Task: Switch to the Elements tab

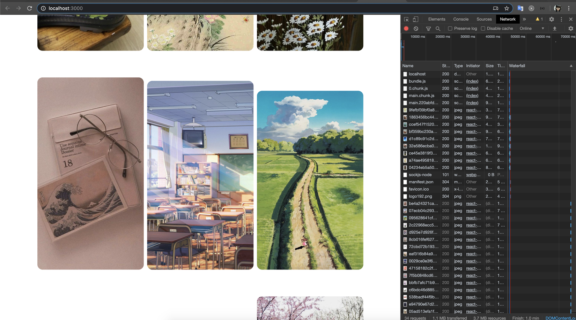Action: (436, 20)
